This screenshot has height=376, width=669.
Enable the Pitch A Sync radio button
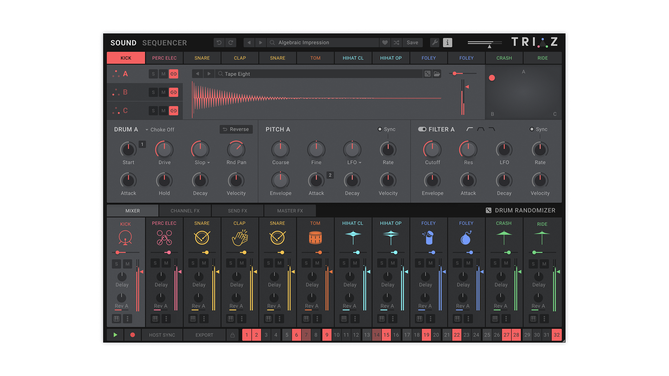(x=380, y=129)
